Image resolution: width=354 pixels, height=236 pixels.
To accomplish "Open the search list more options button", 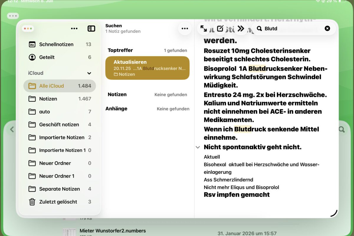I will 185,29.
